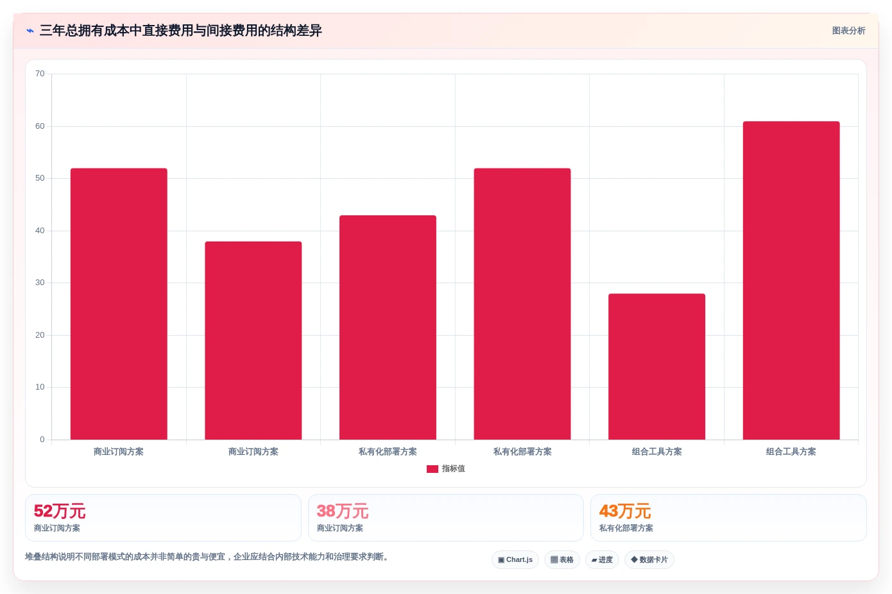The height and width of the screenshot is (594, 892).
Task: Click the y-axis label 10
Action: point(40,387)
